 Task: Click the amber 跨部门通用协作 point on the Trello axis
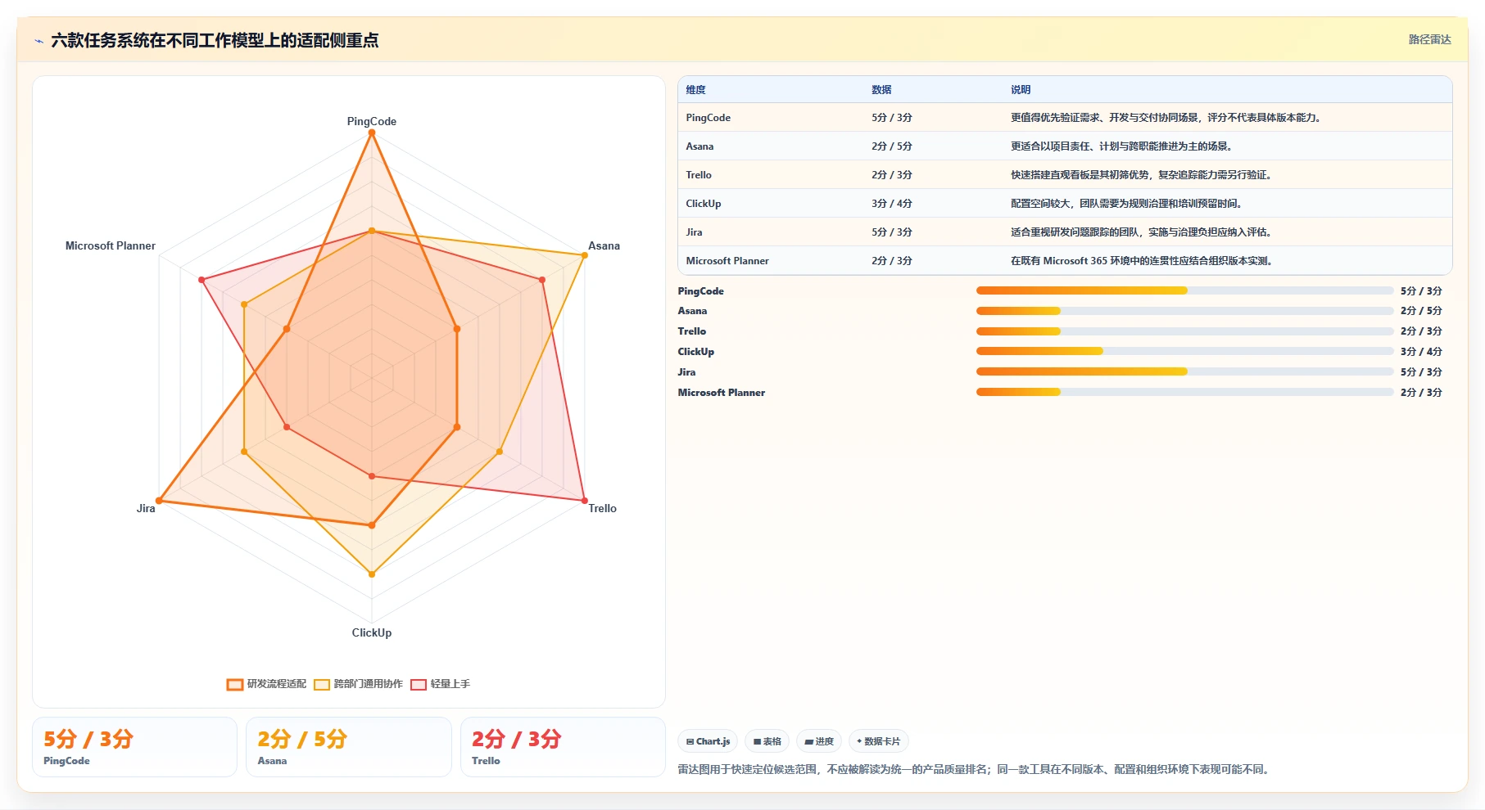pyautogui.click(x=500, y=452)
